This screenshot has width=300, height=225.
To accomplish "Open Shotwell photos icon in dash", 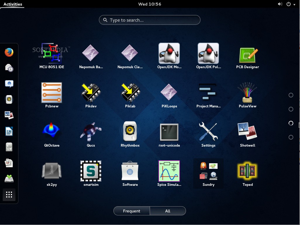I will tap(9, 115).
